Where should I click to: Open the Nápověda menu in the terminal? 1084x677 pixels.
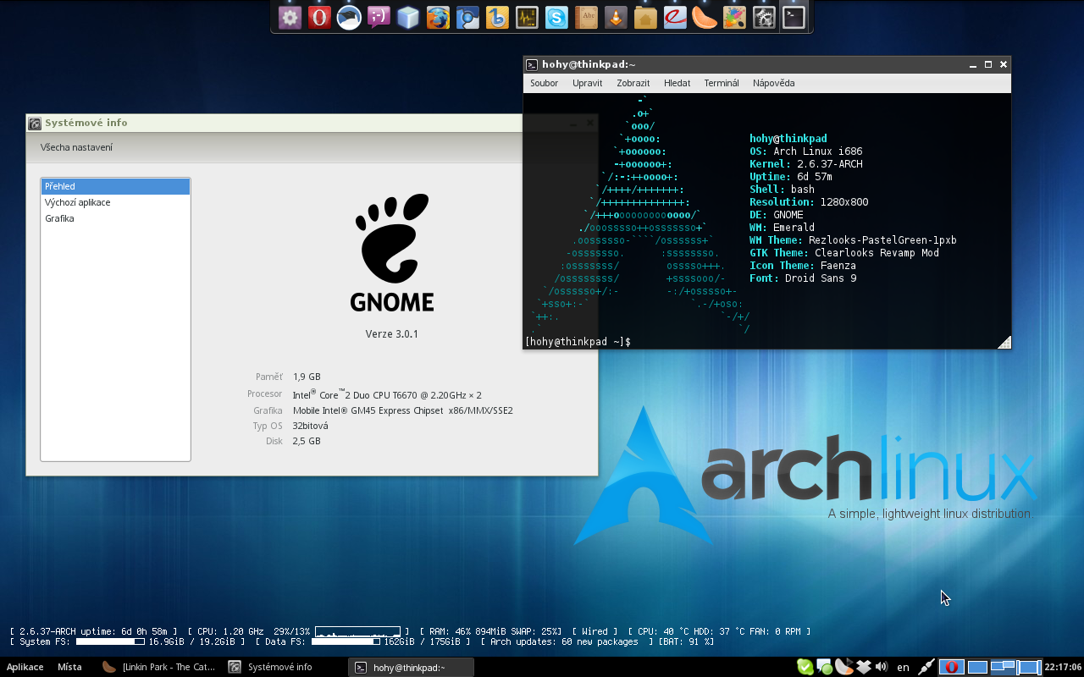click(774, 83)
